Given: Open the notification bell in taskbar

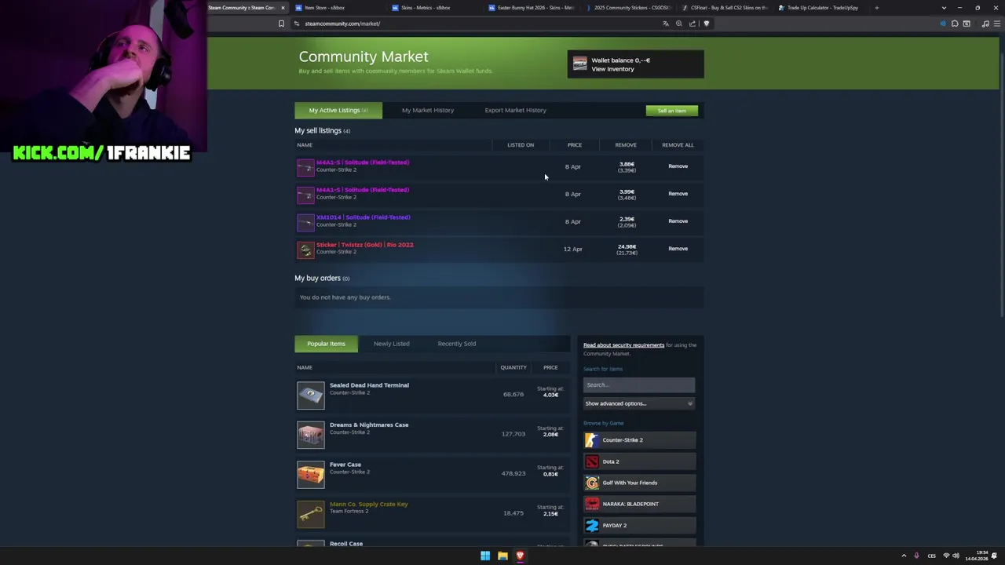Looking at the screenshot, I should (994, 556).
